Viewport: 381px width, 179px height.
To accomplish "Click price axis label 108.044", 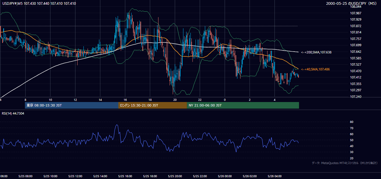I will tap(356, 7).
